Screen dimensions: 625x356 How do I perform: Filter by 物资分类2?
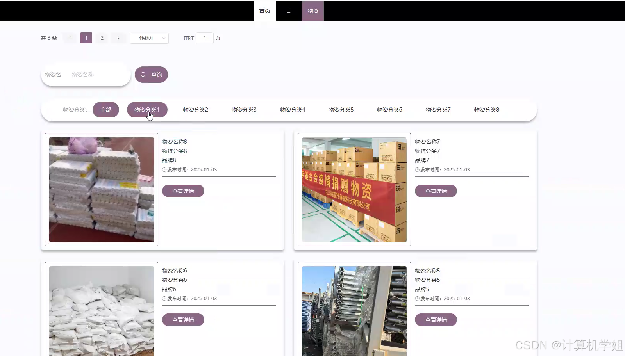[x=195, y=110]
